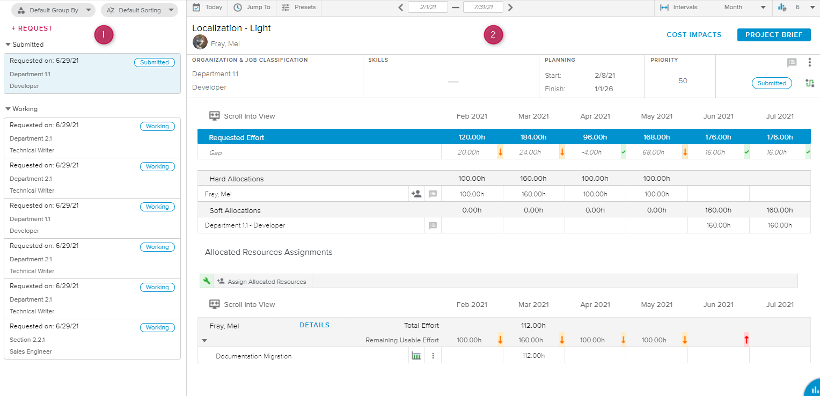
Task: Open the COST IMPACTS link
Action: (x=694, y=35)
